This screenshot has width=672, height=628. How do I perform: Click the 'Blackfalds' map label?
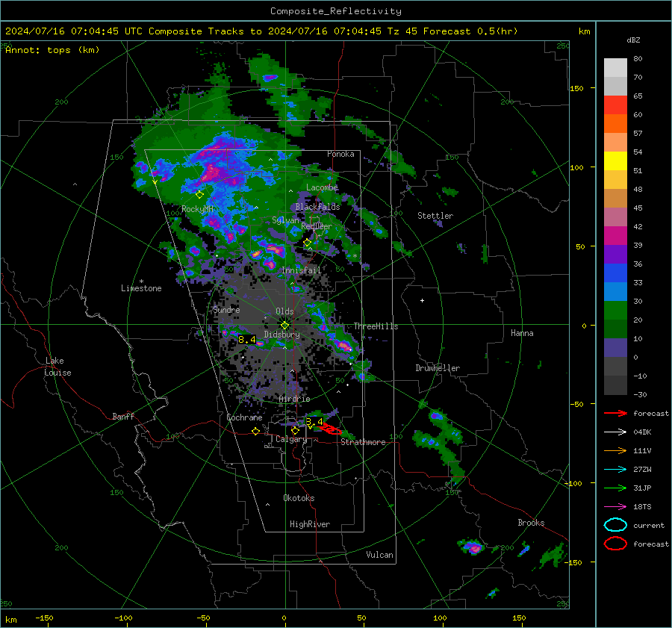[317, 207]
